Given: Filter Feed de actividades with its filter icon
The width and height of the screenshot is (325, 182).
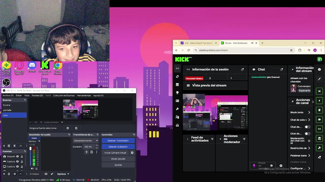Looking at the screenshot, I should (212, 139).
